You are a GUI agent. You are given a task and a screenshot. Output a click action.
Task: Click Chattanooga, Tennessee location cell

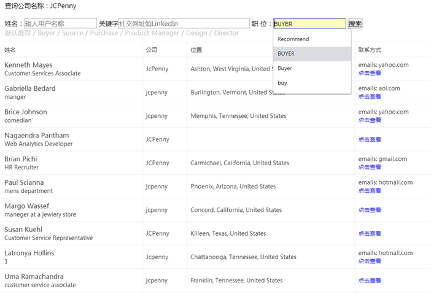[x=243, y=257]
